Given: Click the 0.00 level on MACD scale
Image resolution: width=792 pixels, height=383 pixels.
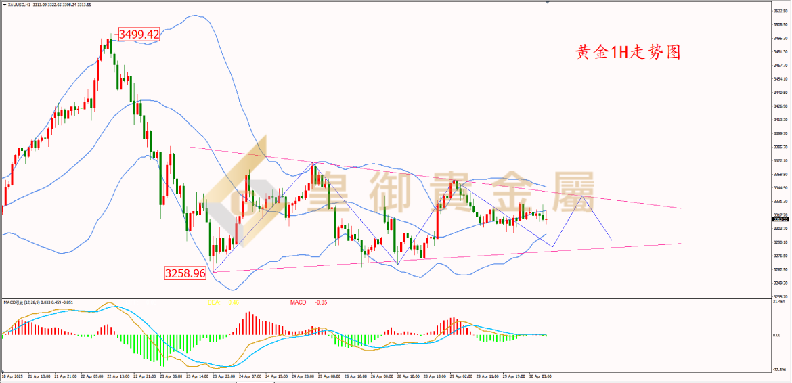Looking at the screenshot, I should [x=778, y=334].
